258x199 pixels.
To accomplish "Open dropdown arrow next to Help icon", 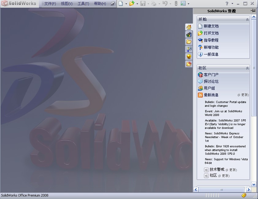I will click(232, 3).
